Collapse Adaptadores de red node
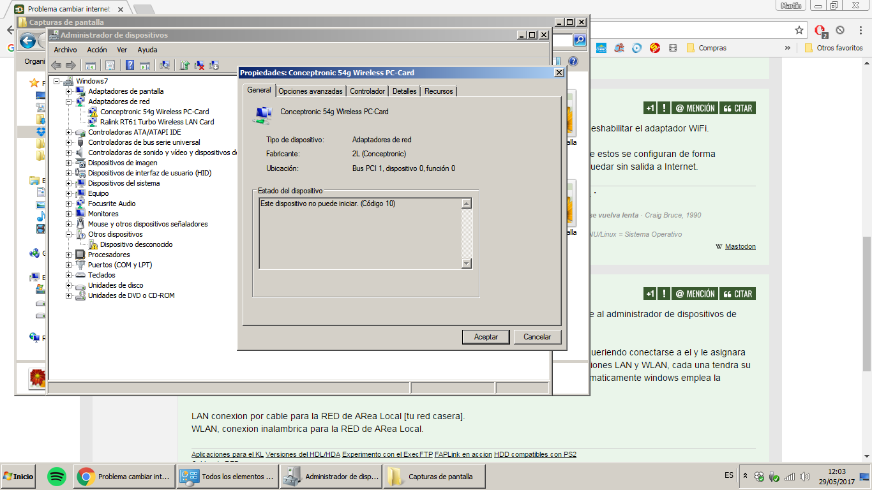Viewport: 872px width, 490px height. tap(69, 101)
